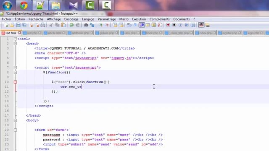Image resolution: width=269 pixels, height=151 pixels.
Task: Collapse the red click function fold on line 10
Action: pyautogui.click(x=15, y=82)
